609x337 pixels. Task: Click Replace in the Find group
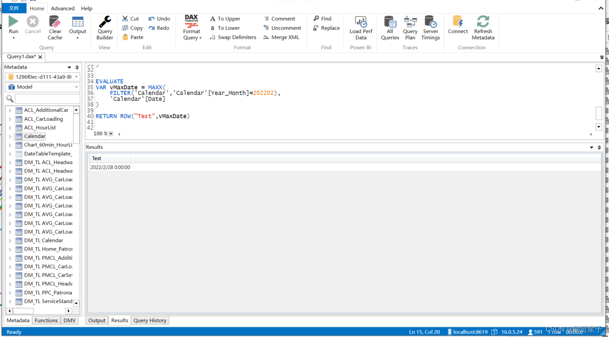pos(326,28)
